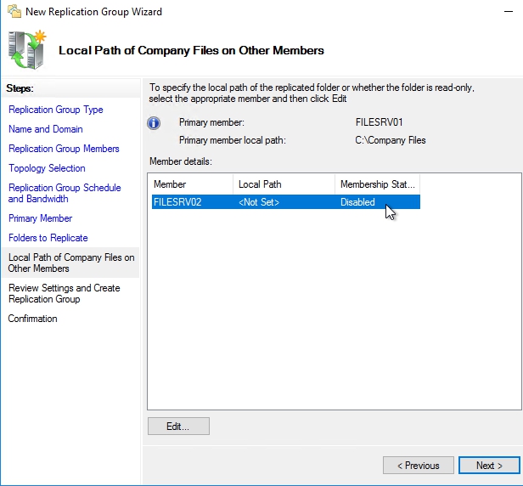Click the Disabled status of FILESRV02
This screenshot has width=523, height=486.
(x=357, y=202)
